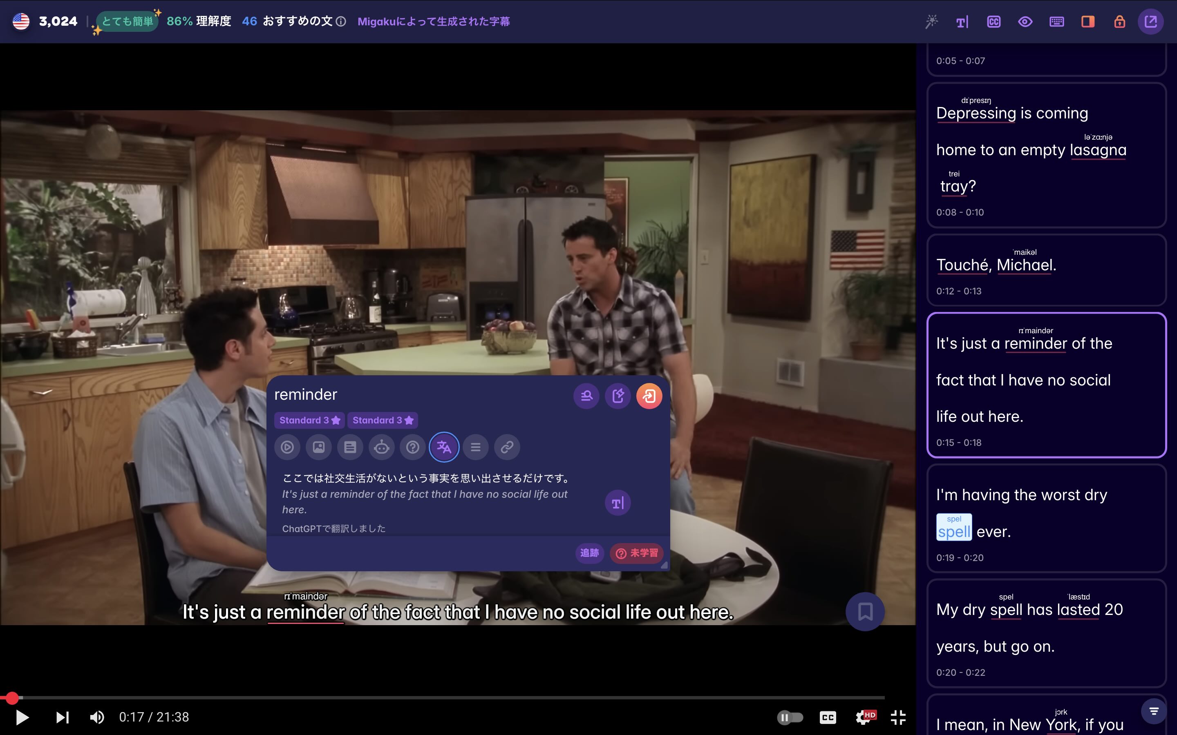Image resolution: width=1177 pixels, height=735 pixels.
Task: Click the video progress bar
Action: tap(438, 697)
